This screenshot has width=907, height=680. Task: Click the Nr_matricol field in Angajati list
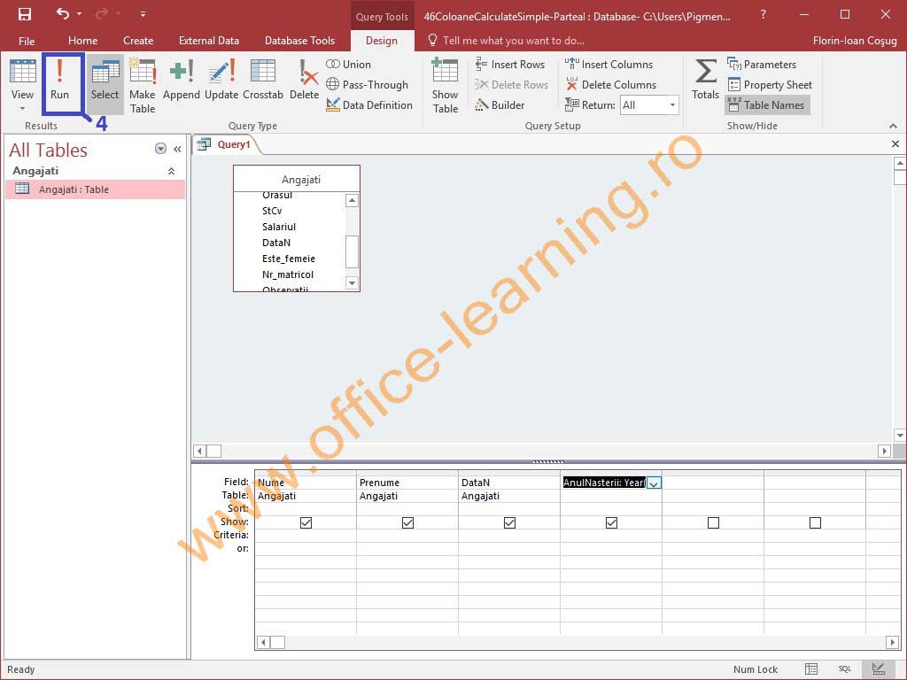(x=288, y=274)
